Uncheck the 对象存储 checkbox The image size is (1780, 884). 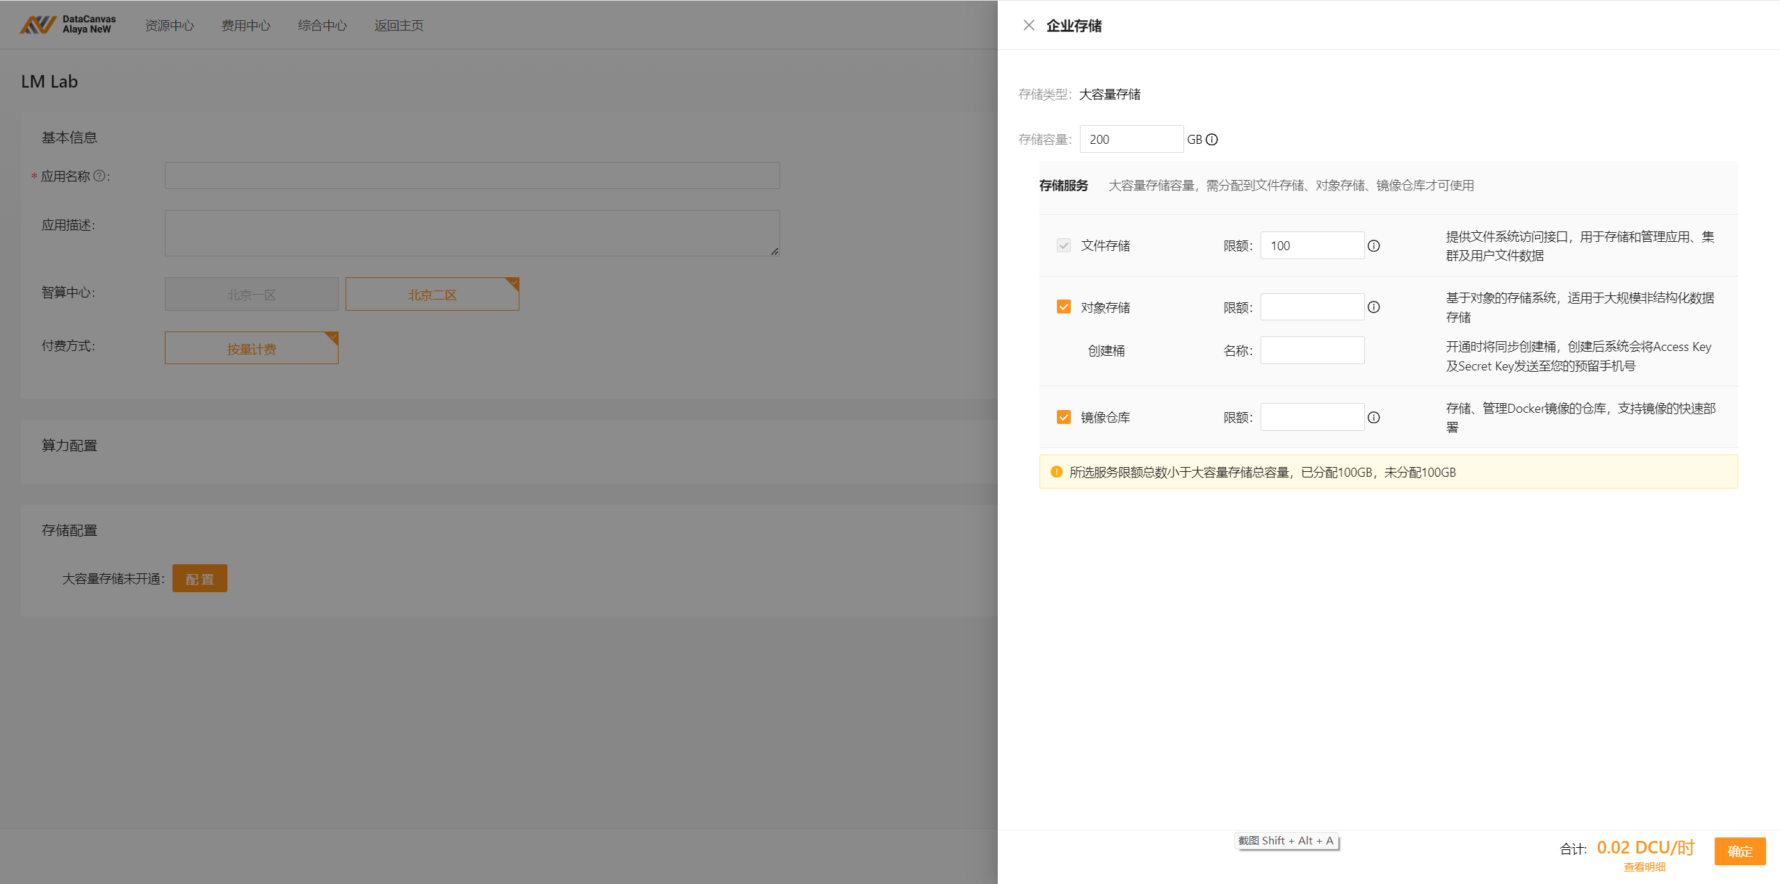coord(1063,307)
